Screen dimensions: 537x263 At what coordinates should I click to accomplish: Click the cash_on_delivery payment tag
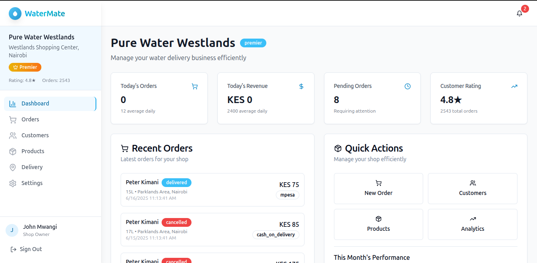275,235
